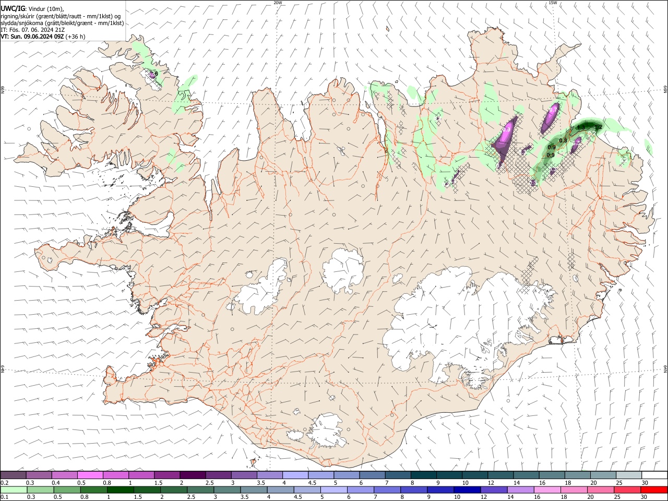Click the 'slydda/snjókoma' legend description line
This screenshot has height=501, width=668.
tap(62, 23)
